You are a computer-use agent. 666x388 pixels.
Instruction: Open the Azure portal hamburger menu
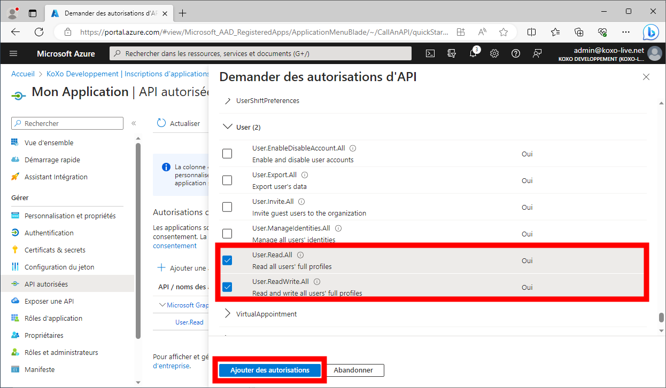[13, 53]
